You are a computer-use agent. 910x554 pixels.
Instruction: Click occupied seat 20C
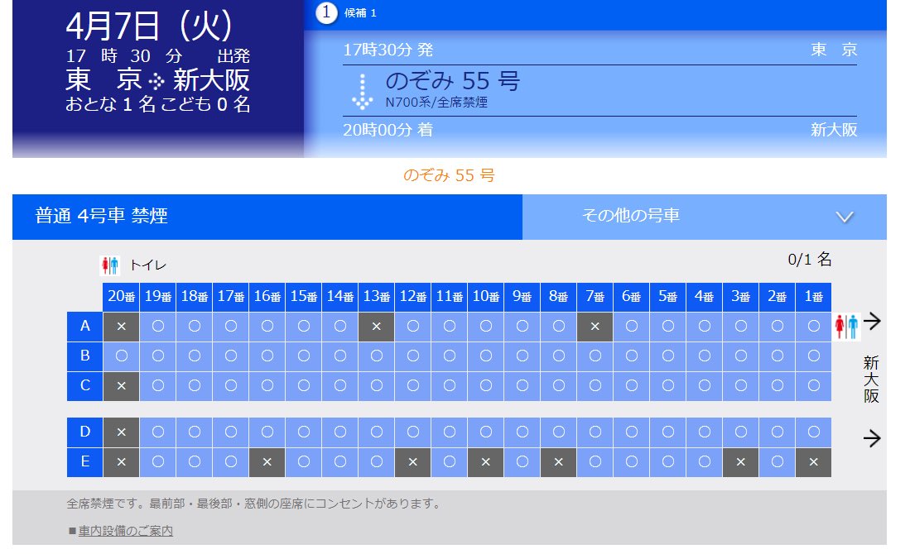[x=121, y=385]
